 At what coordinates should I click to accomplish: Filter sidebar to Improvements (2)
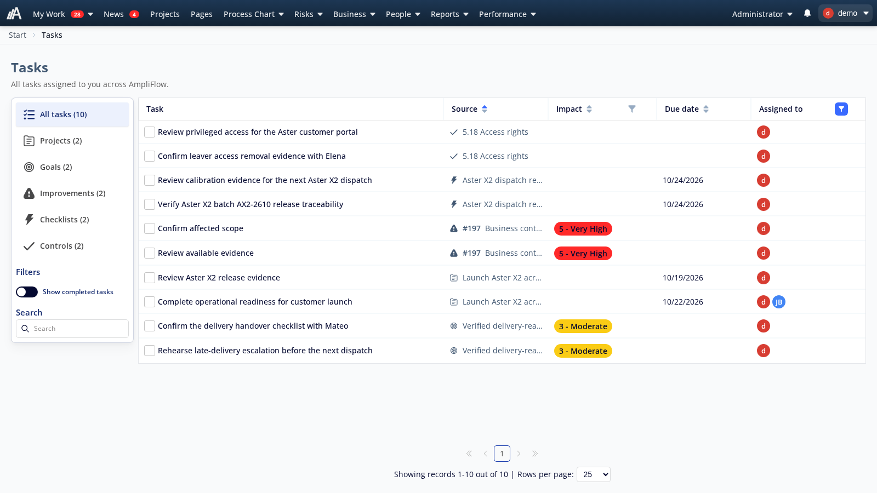72,193
